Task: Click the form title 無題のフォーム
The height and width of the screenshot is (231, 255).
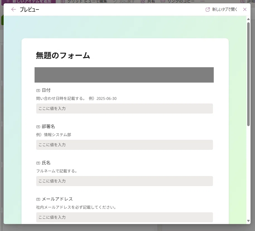Action: point(63,55)
